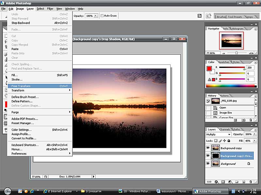Toggle history brush source for Image Size state

tap(208, 113)
